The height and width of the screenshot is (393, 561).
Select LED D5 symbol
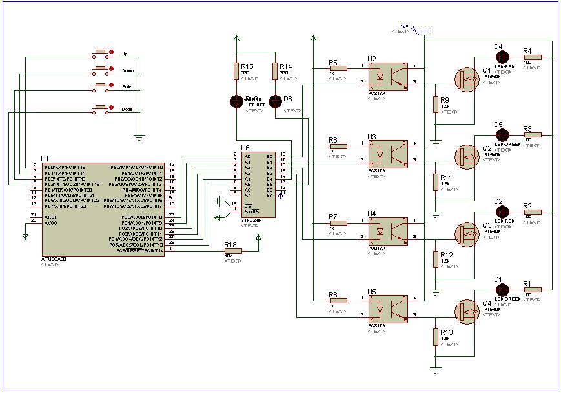click(502, 135)
